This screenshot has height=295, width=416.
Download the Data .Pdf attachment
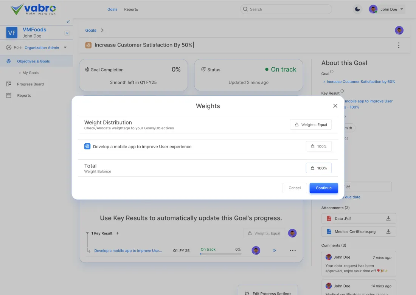pyautogui.click(x=388, y=219)
